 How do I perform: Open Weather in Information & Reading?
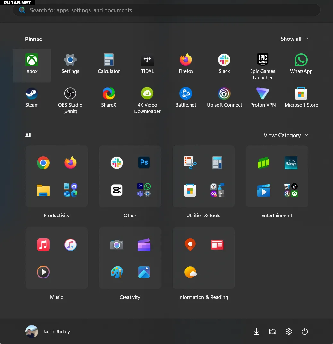point(190,272)
